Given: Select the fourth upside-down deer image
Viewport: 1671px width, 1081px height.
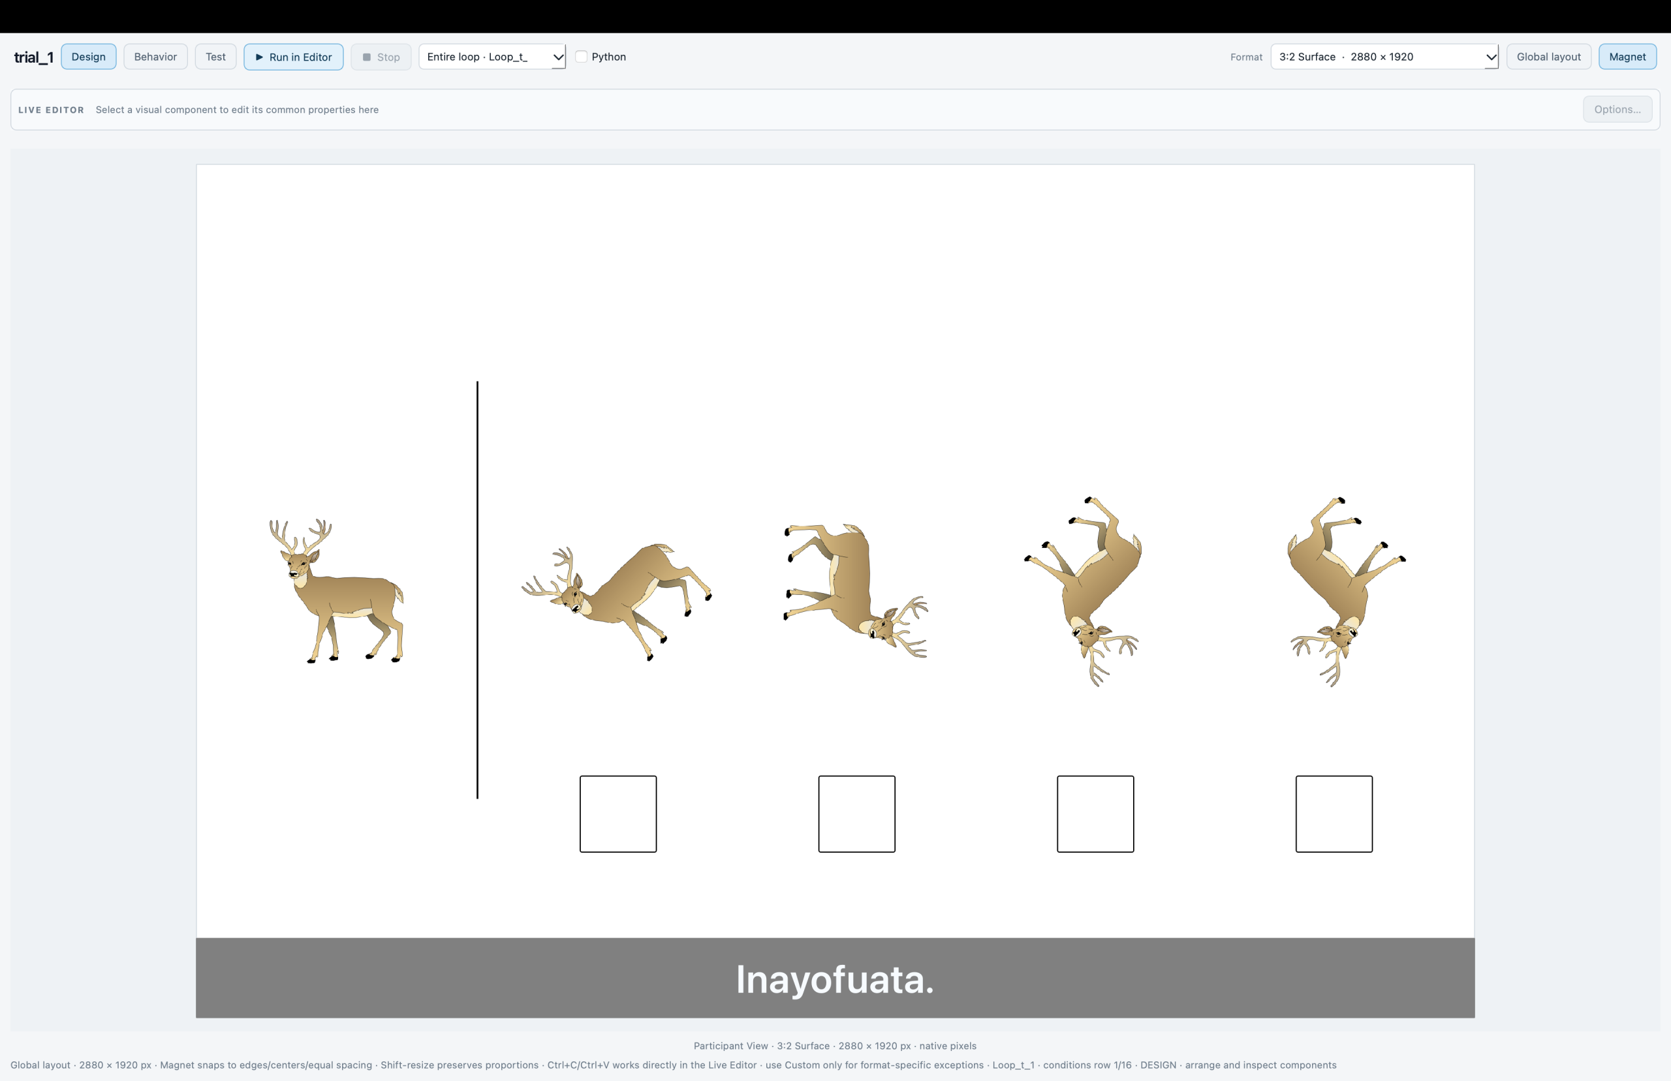Looking at the screenshot, I should [x=1346, y=591].
